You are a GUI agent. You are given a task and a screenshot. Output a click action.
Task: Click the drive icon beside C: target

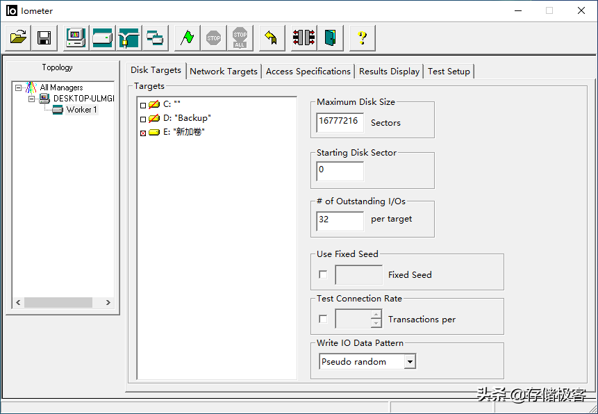click(154, 104)
